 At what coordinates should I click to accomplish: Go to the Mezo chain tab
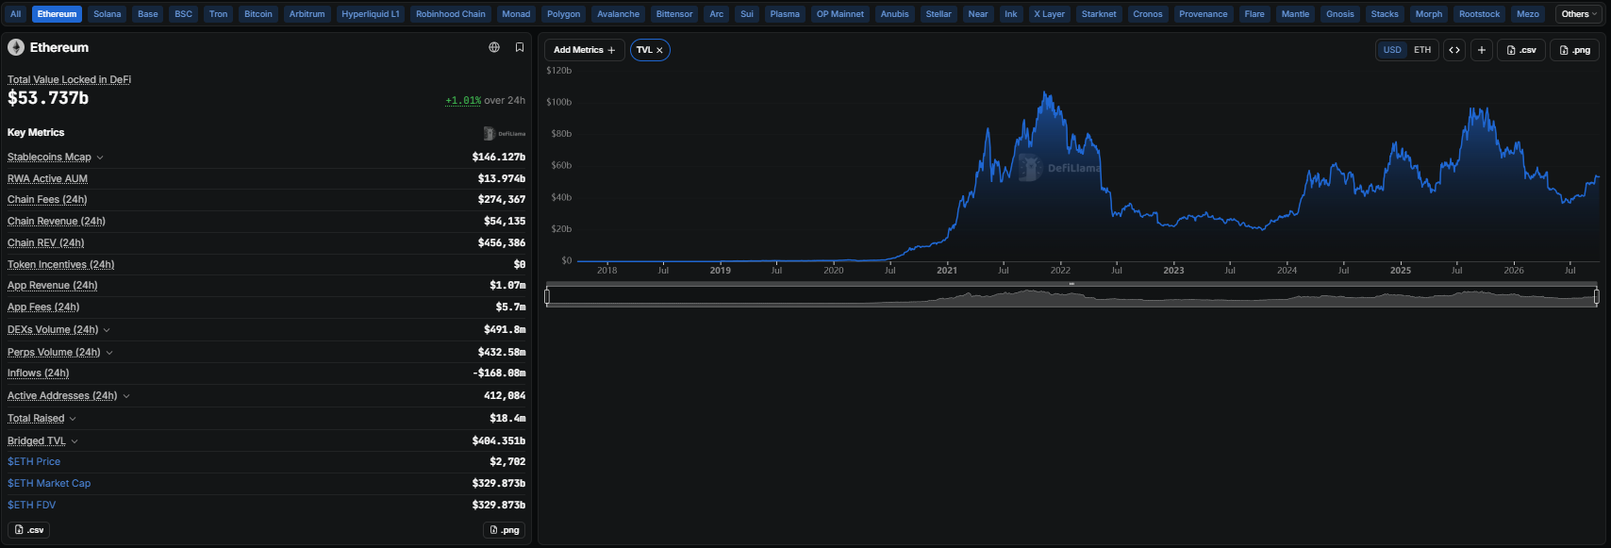pos(1528,14)
